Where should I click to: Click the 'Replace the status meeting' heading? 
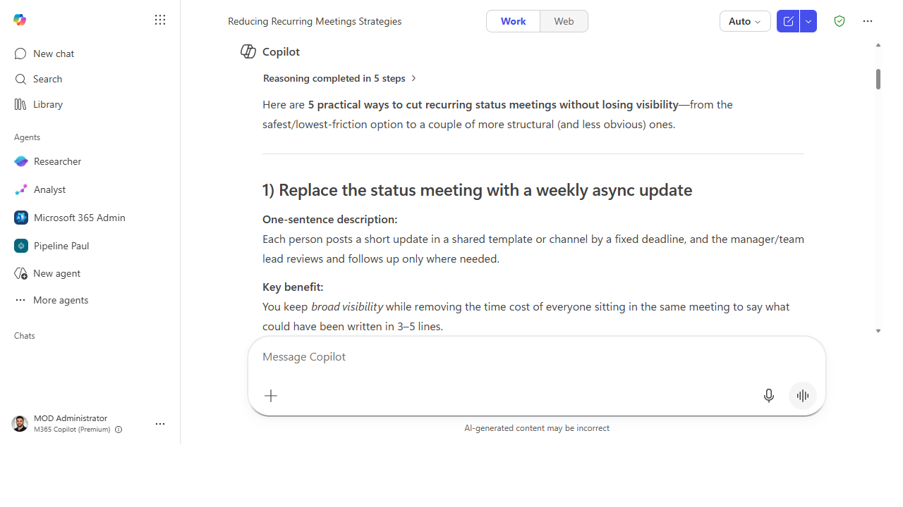click(477, 190)
